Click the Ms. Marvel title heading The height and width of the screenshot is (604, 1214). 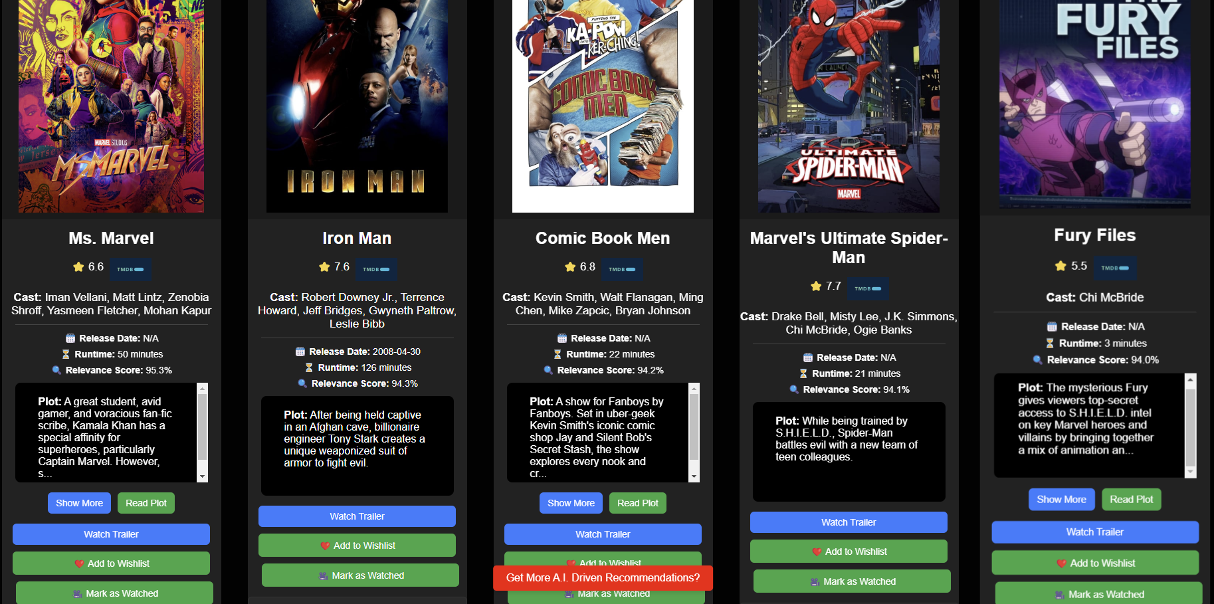111,238
